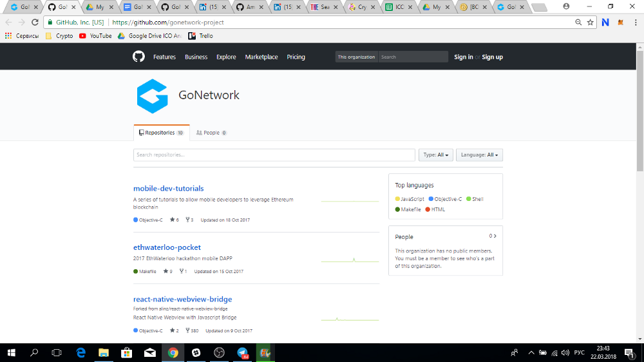The image size is (644, 362).
Task: Click the Sign in link
Action: [463, 57]
